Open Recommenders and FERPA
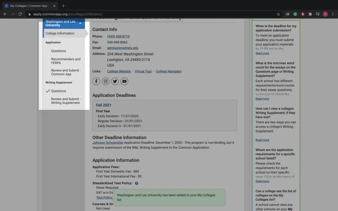Image resolution: width=338 pixels, height=211 pixels. 66,61
